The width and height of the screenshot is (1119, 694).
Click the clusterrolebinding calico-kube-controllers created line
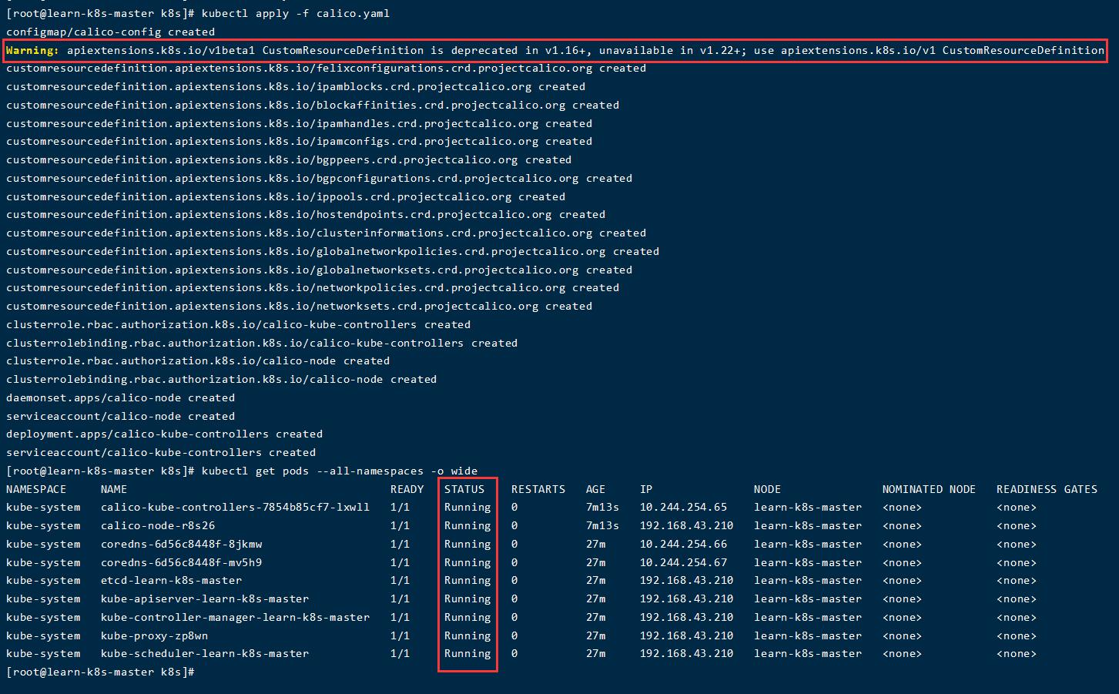(262, 344)
